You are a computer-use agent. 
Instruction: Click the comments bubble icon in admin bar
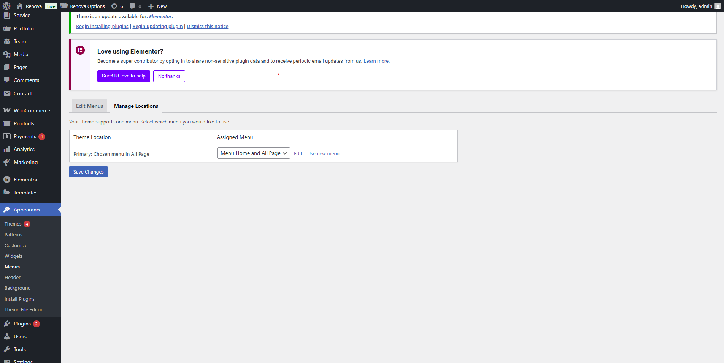point(132,6)
